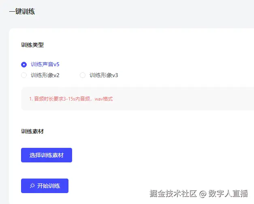
Task: Click the 一键训练 page heading
Action: [x=22, y=12]
